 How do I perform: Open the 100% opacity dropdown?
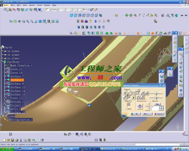point(57,10)
